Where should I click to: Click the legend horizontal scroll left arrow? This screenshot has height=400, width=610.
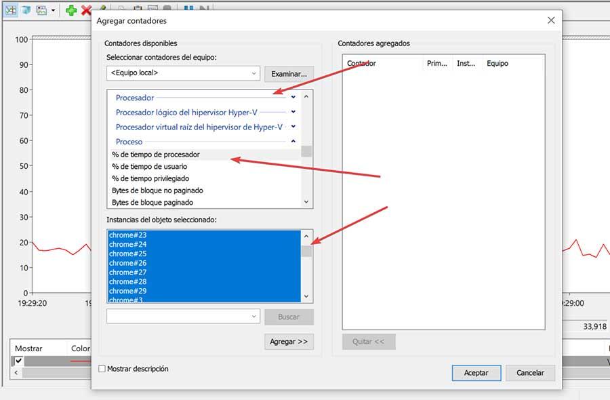pos(16,373)
